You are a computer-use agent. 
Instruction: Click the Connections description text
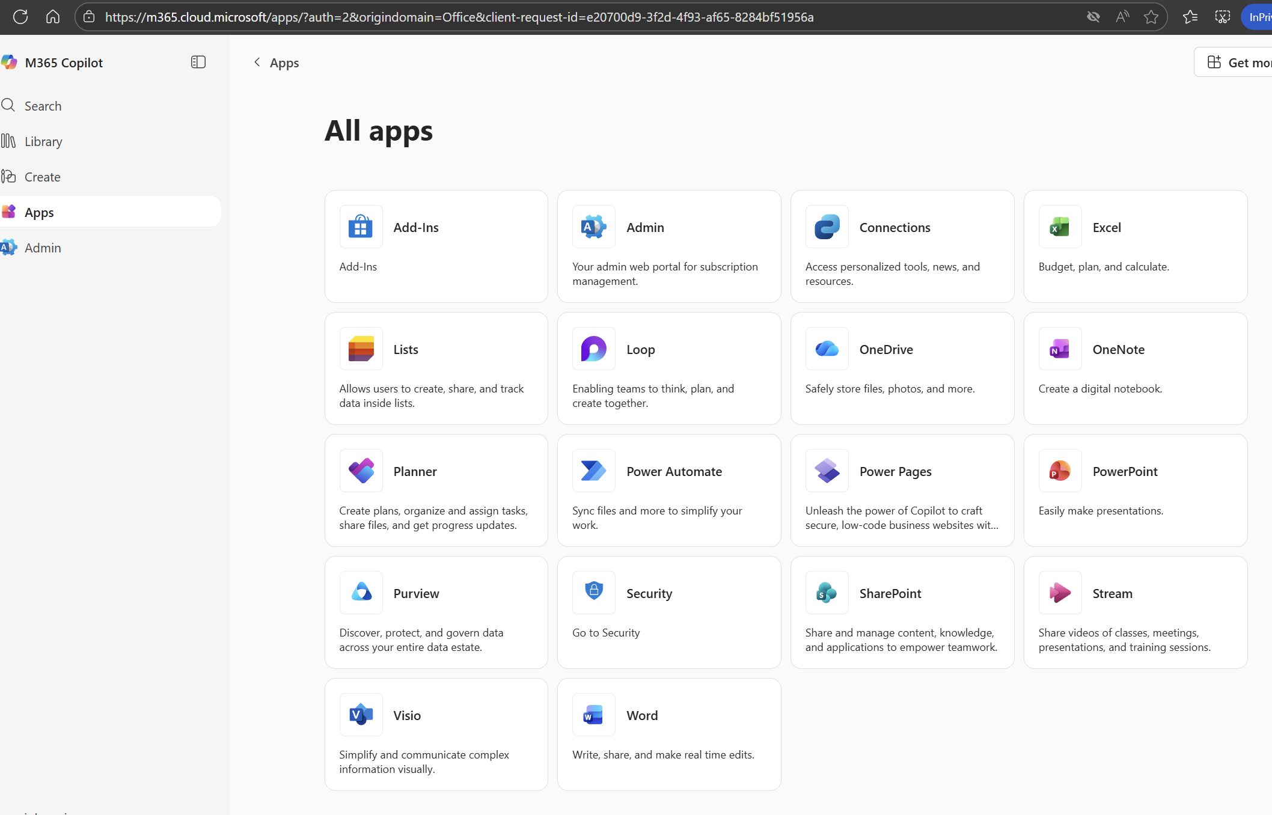pos(892,274)
